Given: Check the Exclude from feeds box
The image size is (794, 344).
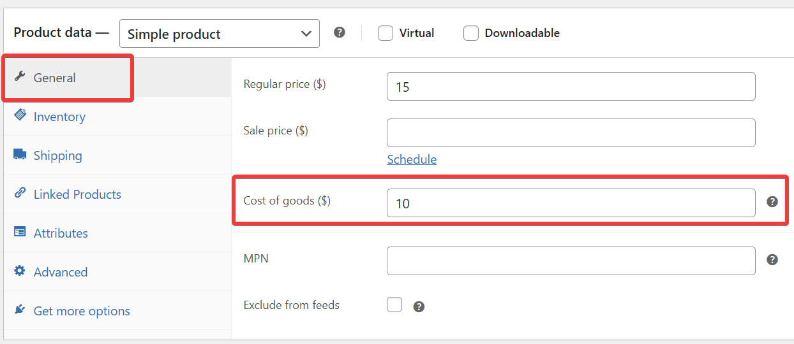Looking at the screenshot, I should (x=394, y=305).
